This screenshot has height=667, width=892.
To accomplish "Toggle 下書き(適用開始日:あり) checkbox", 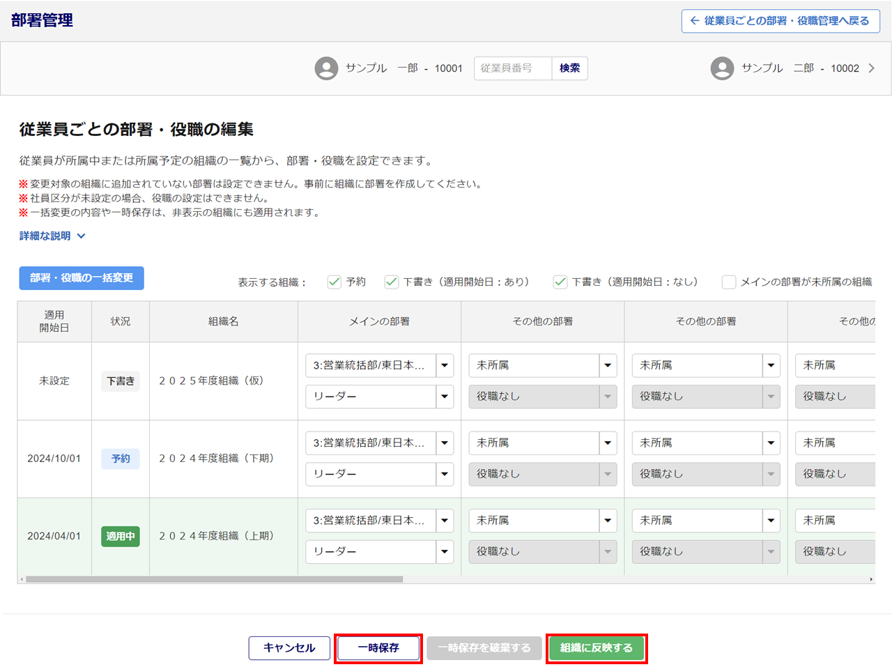I will pyautogui.click(x=392, y=282).
